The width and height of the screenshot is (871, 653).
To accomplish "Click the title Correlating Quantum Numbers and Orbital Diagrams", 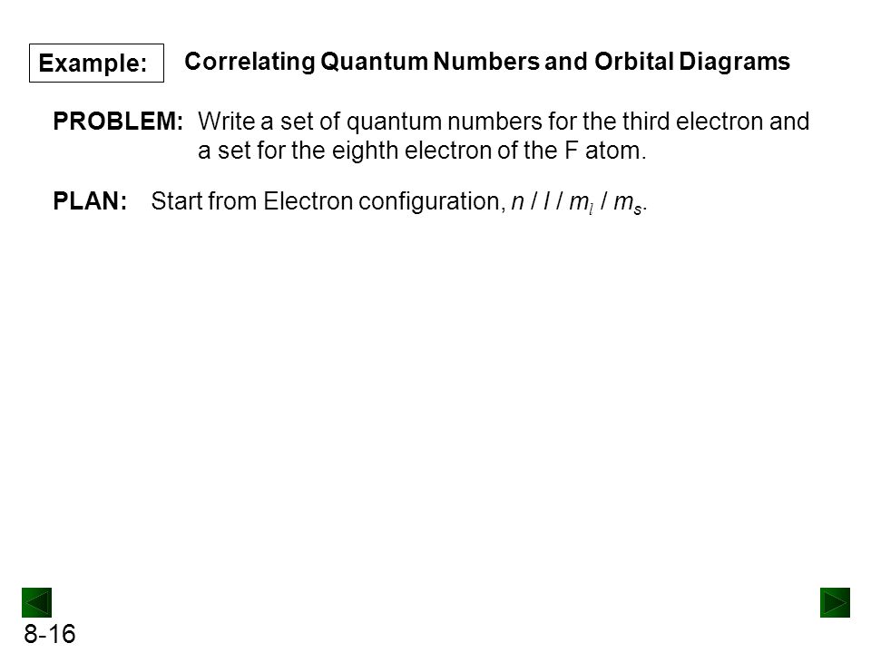I will [487, 62].
